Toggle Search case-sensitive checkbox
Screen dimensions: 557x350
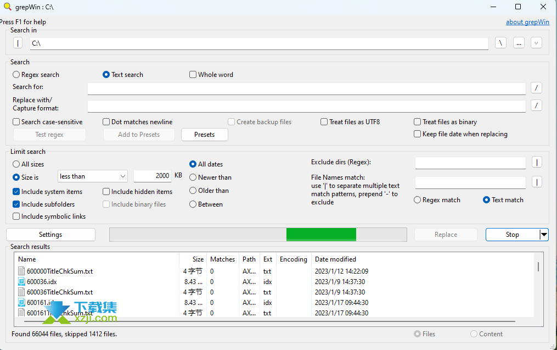click(x=16, y=122)
